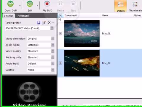Viewport: 142px width, 107px height.
Task: Open the Target profile combo box
Action: [29, 28]
